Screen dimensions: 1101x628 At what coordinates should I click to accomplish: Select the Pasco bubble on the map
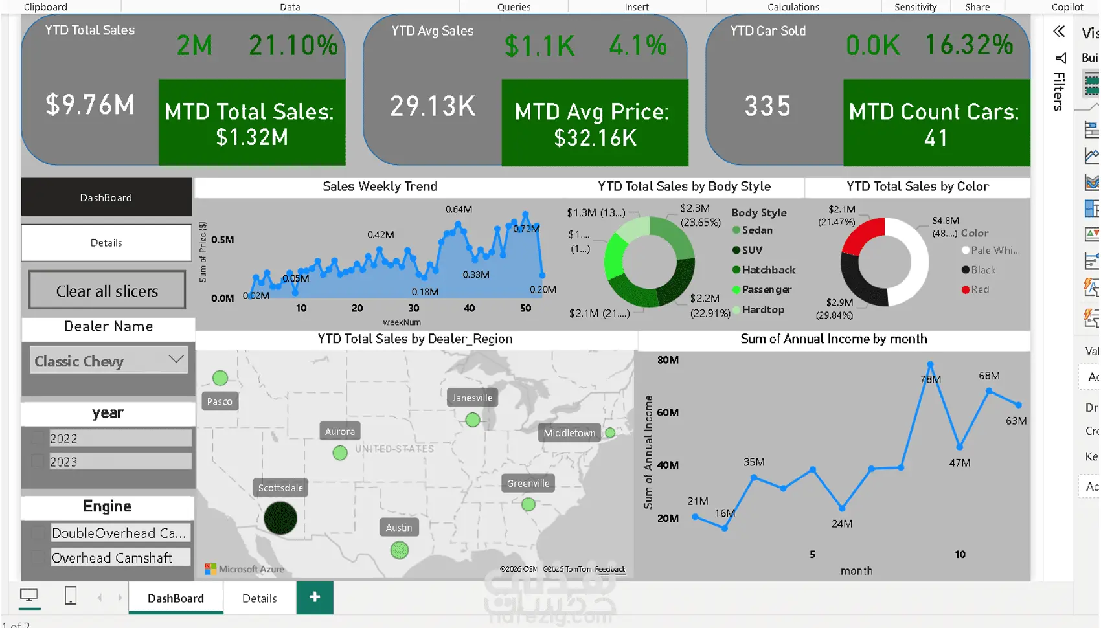pyautogui.click(x=220, y=377)
